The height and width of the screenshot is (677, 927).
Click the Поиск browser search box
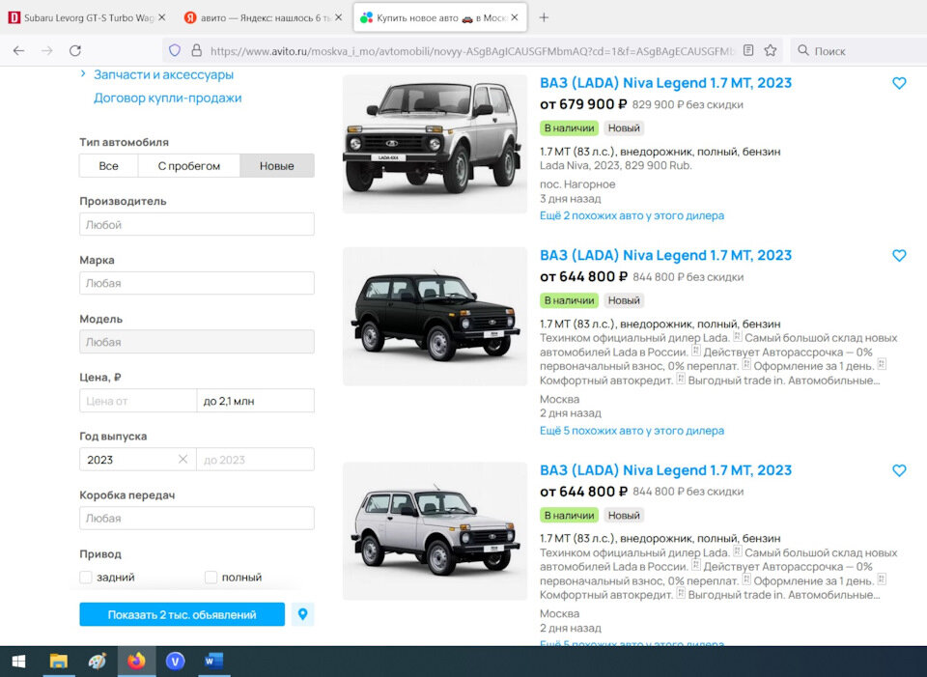point(860,51)
